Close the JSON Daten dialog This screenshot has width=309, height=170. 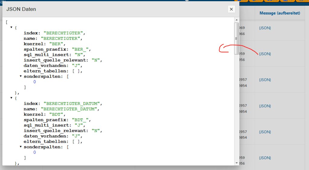pyautogui.click(x=231, y=9)
